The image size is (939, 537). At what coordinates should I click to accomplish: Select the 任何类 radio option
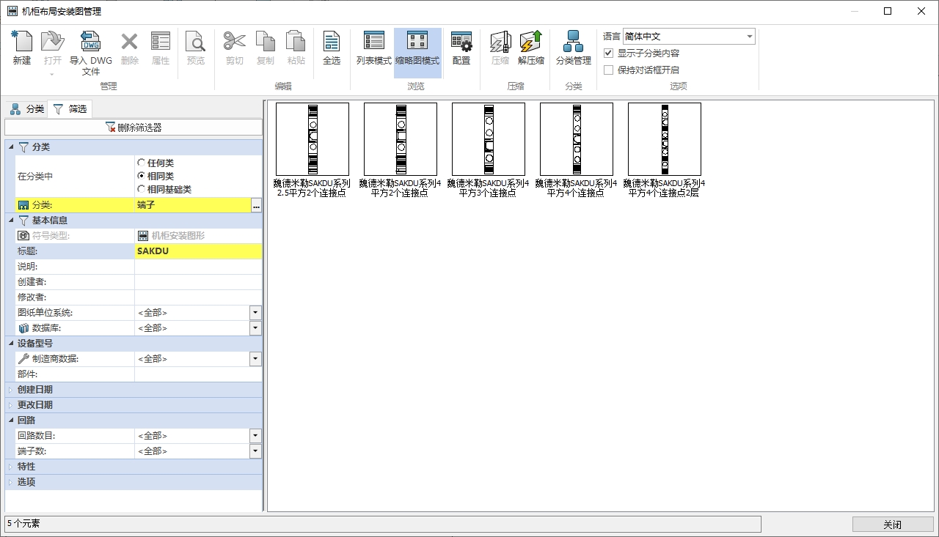tap(142, 163)
